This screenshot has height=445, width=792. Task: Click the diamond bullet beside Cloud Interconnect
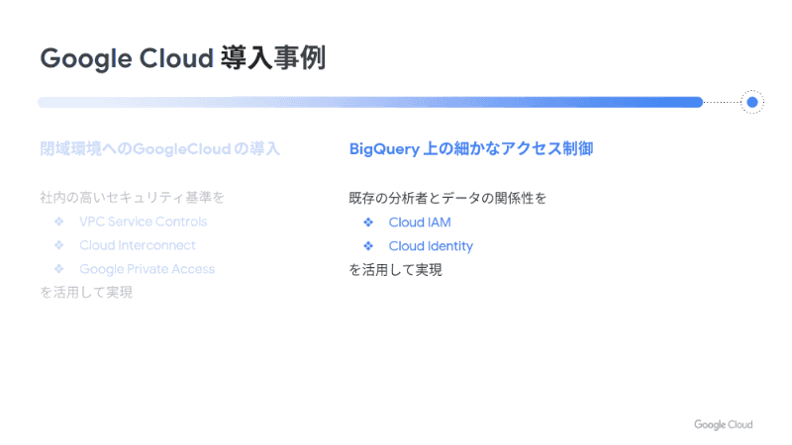click(59, 245)
